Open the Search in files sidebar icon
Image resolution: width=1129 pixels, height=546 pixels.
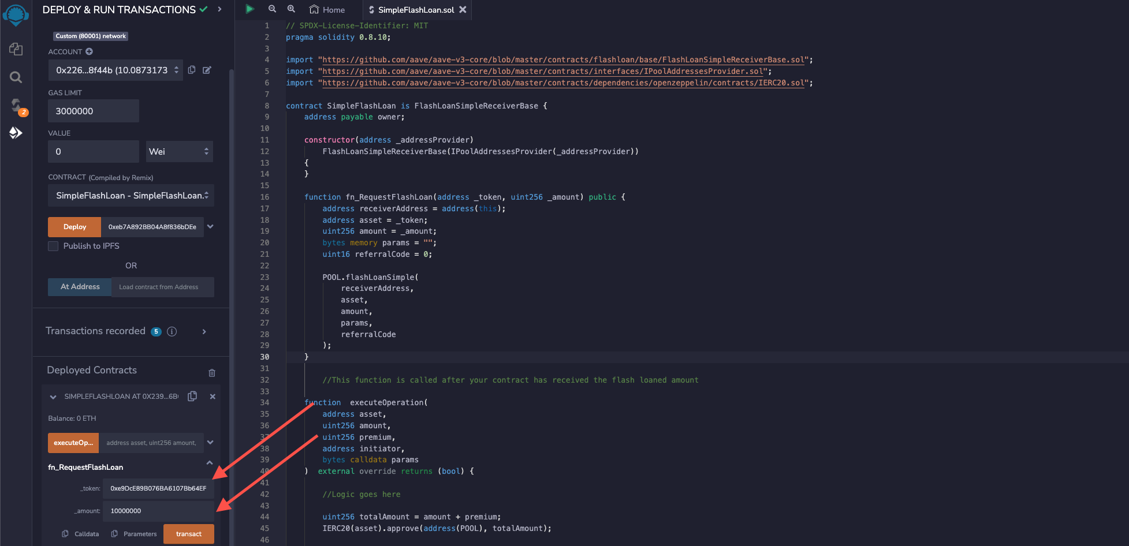[16, 77]
